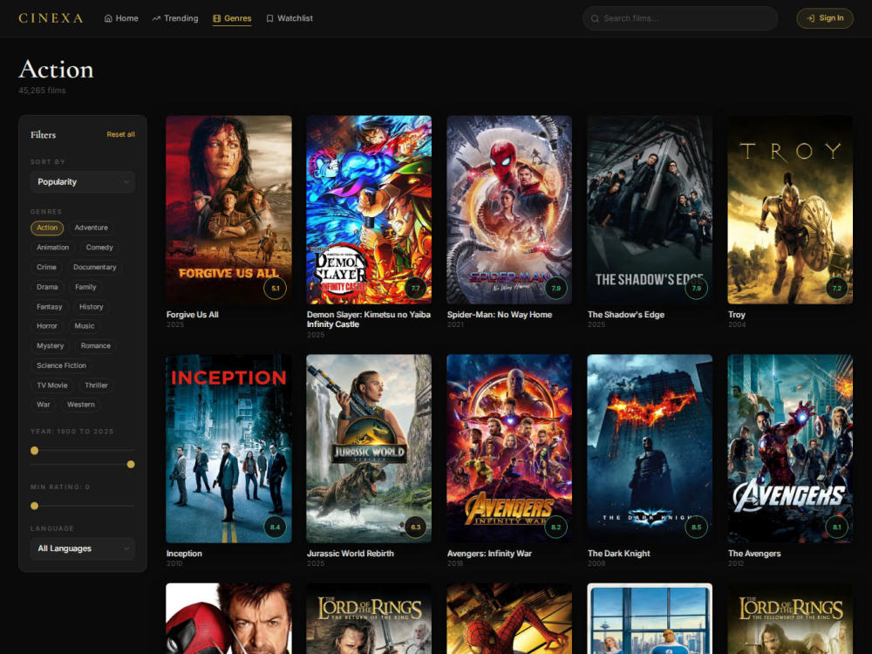Click the Inception title text

(184, 554)
